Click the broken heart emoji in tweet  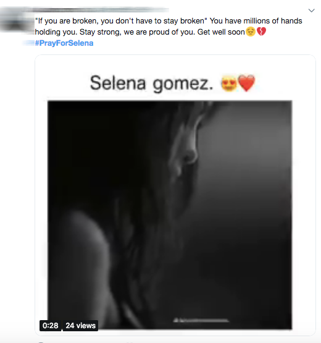tap(261, 32)
